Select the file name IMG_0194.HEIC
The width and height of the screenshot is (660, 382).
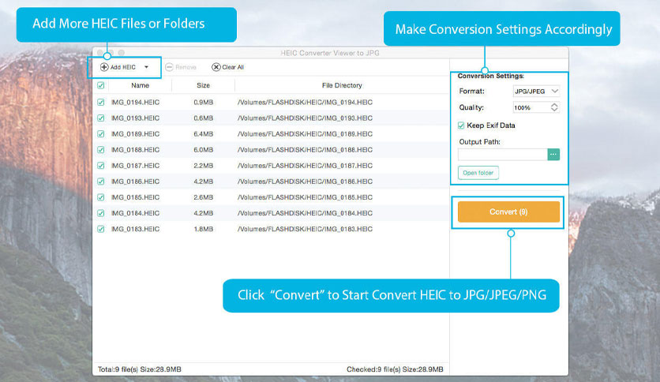point(135,103)
